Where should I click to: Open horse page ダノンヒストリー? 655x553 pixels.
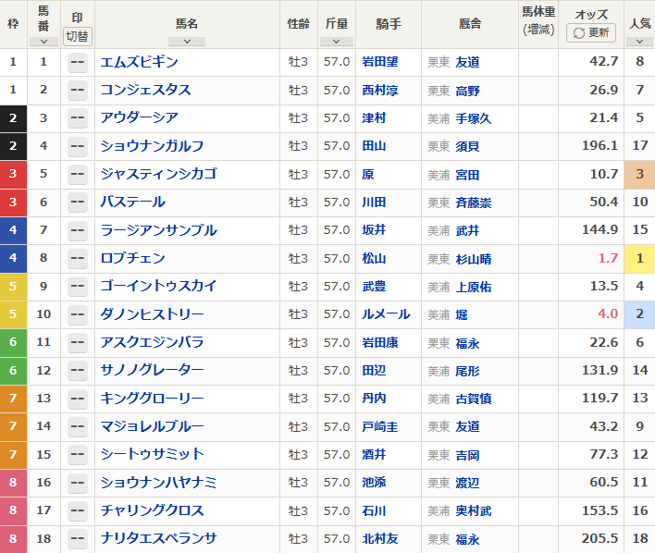click(x=153, y=314)
